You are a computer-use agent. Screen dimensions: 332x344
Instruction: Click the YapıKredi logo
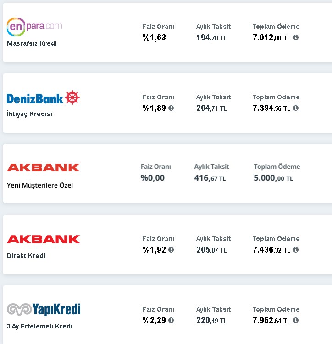(x=44, y=310)
